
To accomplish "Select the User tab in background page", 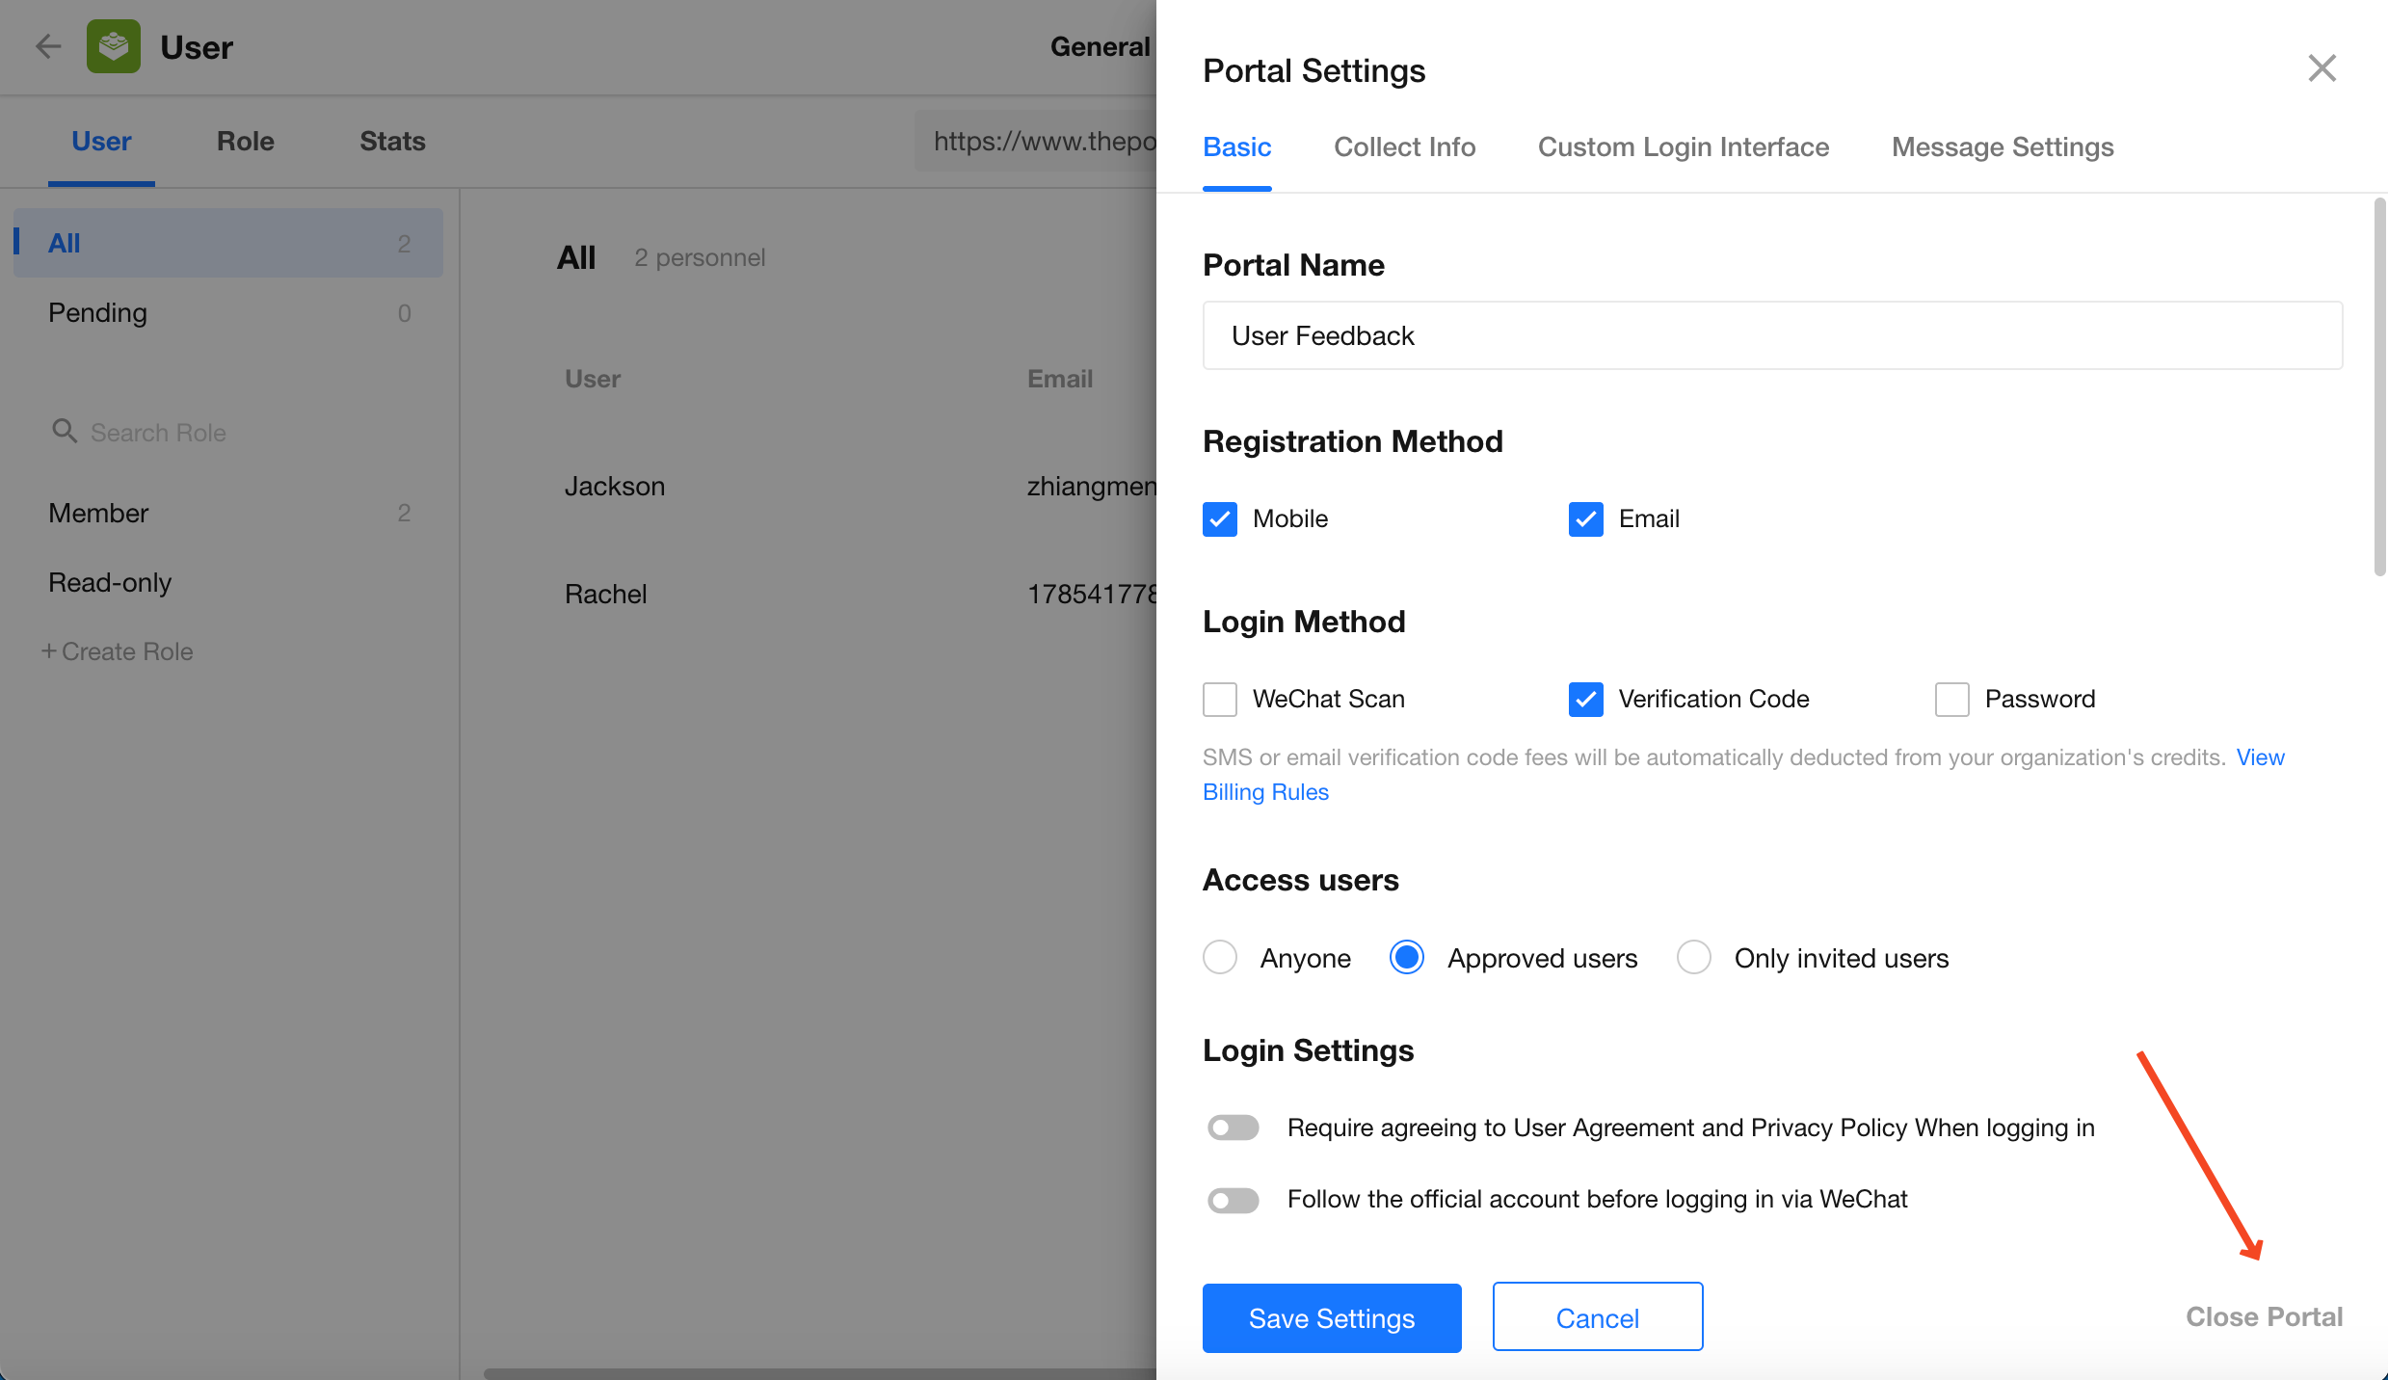I will (x=101, y=141).
